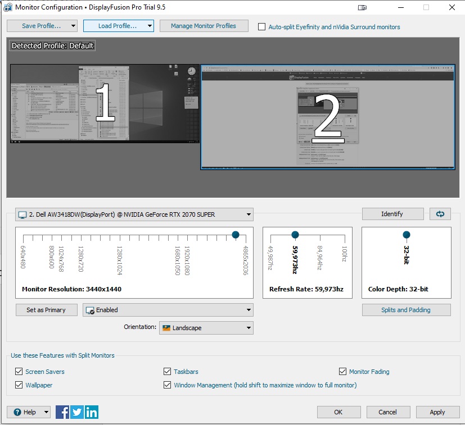The height and width of the screenshot is (425, 465).
Task: Disable the Taskbars checkbox
Action: coord(167,372)
